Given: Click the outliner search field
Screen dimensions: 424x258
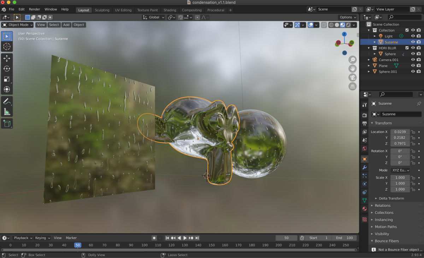Looking at the screenshot, I should pos(405,17).
